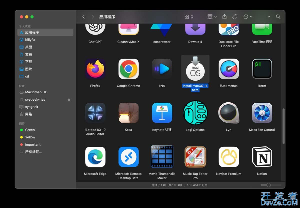Select the Notion app icon
Viewport: 300px width, 208px height.
pos(262,157)
